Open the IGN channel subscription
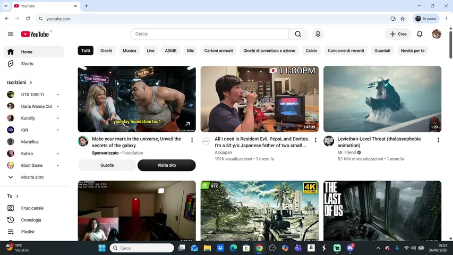 coord(34,130)
